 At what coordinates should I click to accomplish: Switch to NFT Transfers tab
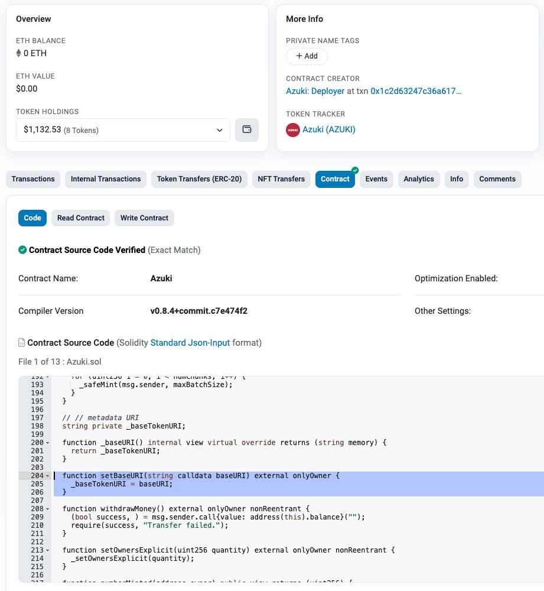point(281,179)
